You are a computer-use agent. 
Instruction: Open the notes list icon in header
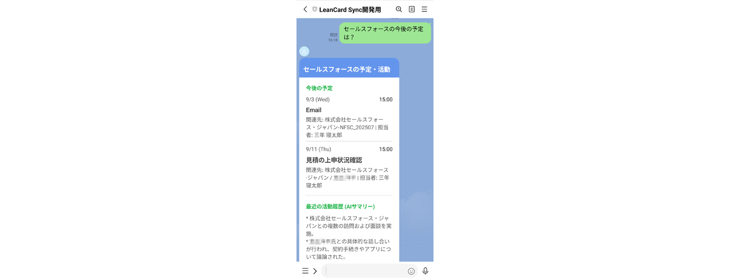tap(412, 9)
